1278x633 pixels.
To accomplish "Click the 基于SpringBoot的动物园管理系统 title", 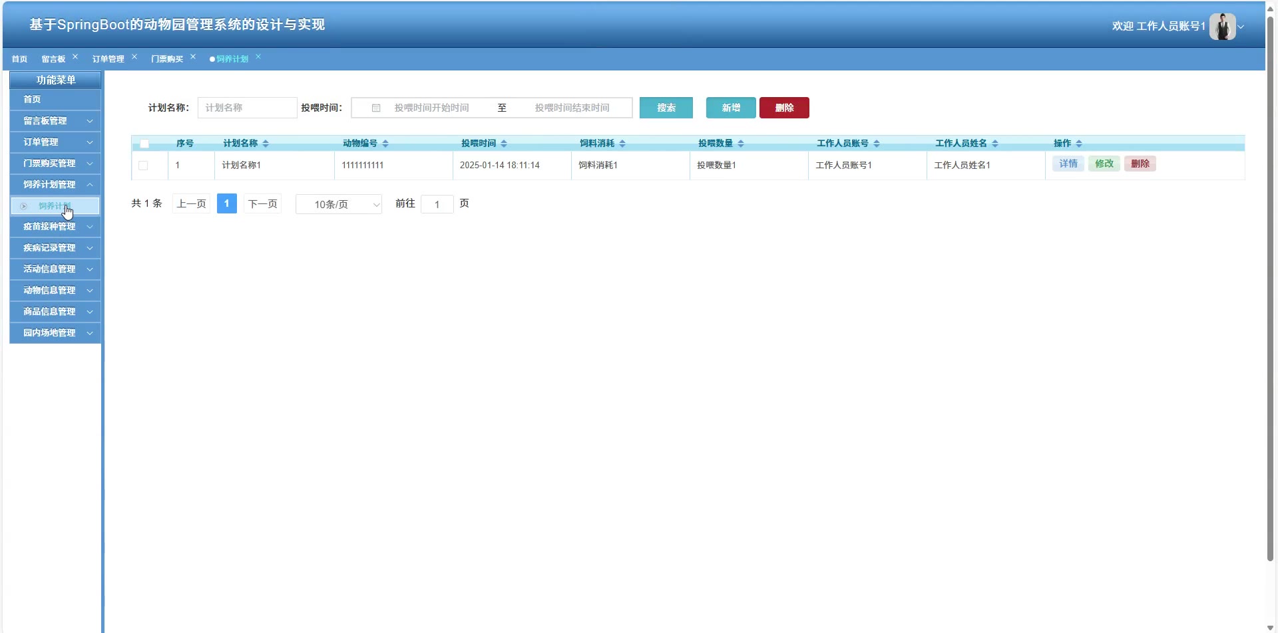I will tap(177, 25).
